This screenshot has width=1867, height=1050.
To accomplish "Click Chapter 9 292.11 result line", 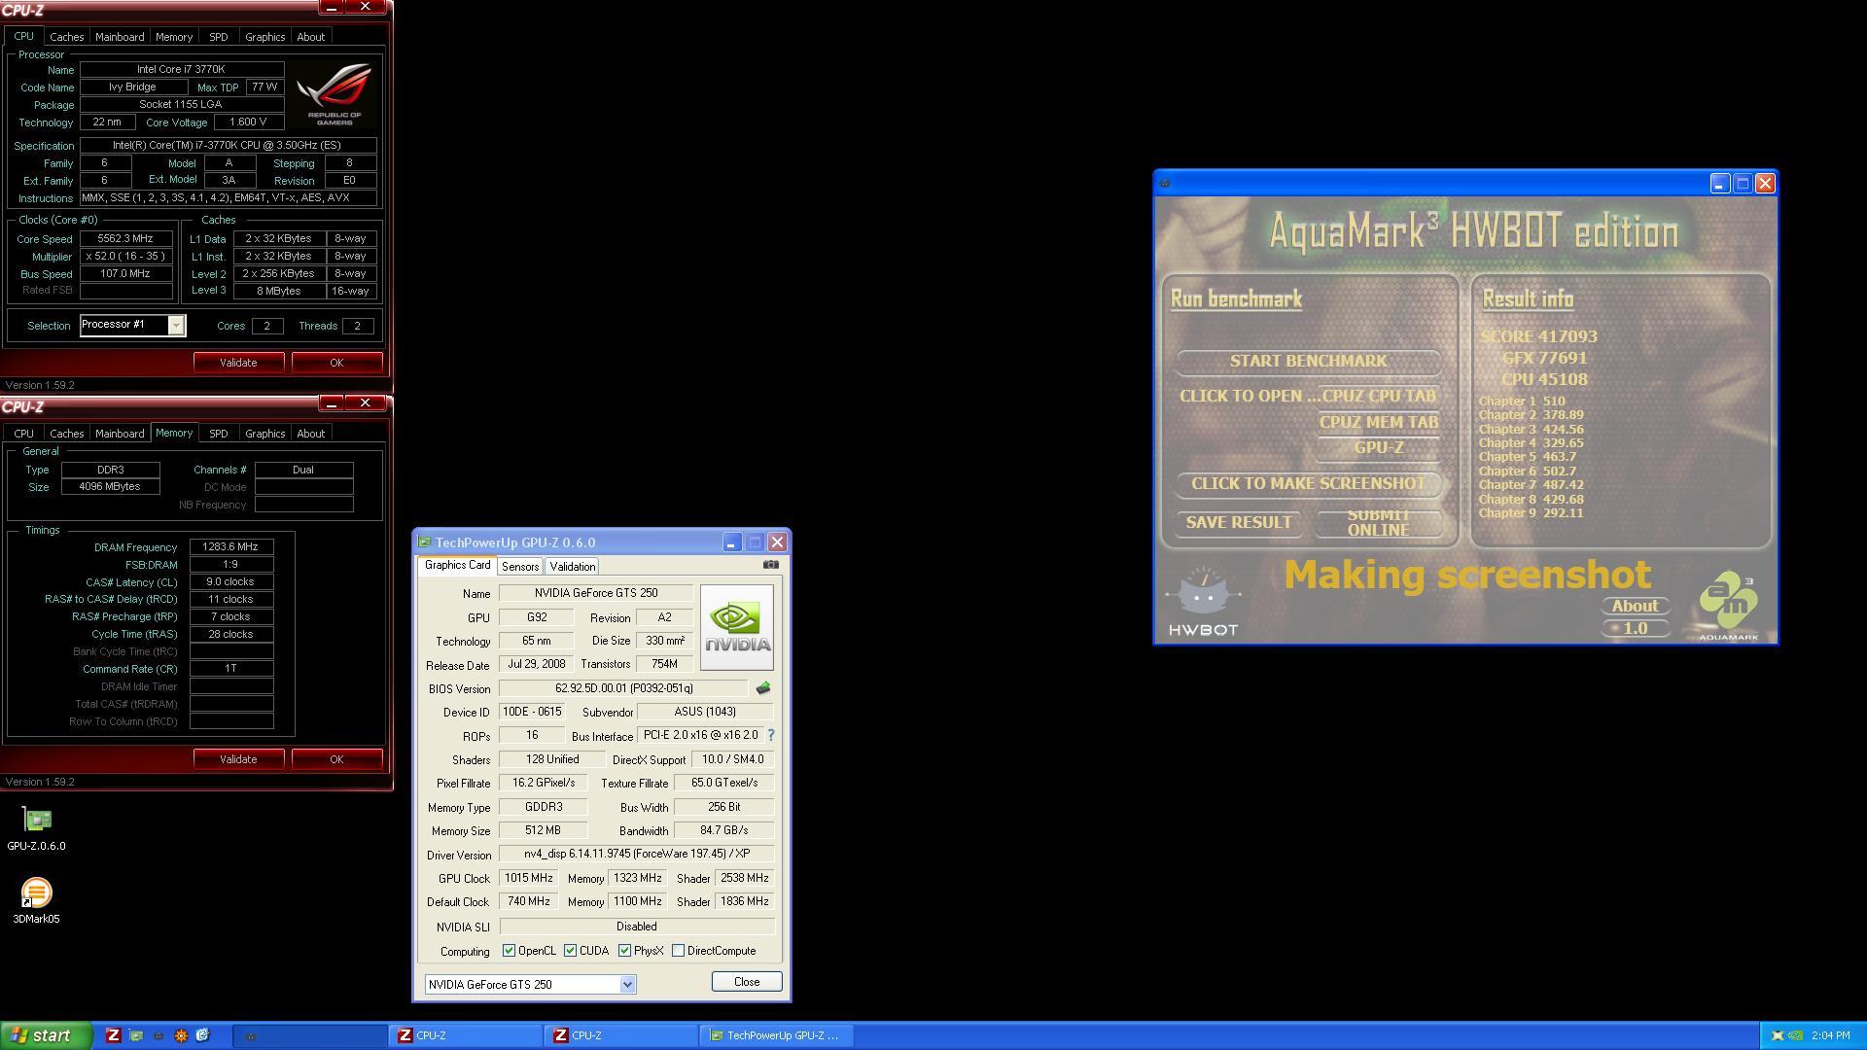I will [1531, 513].
